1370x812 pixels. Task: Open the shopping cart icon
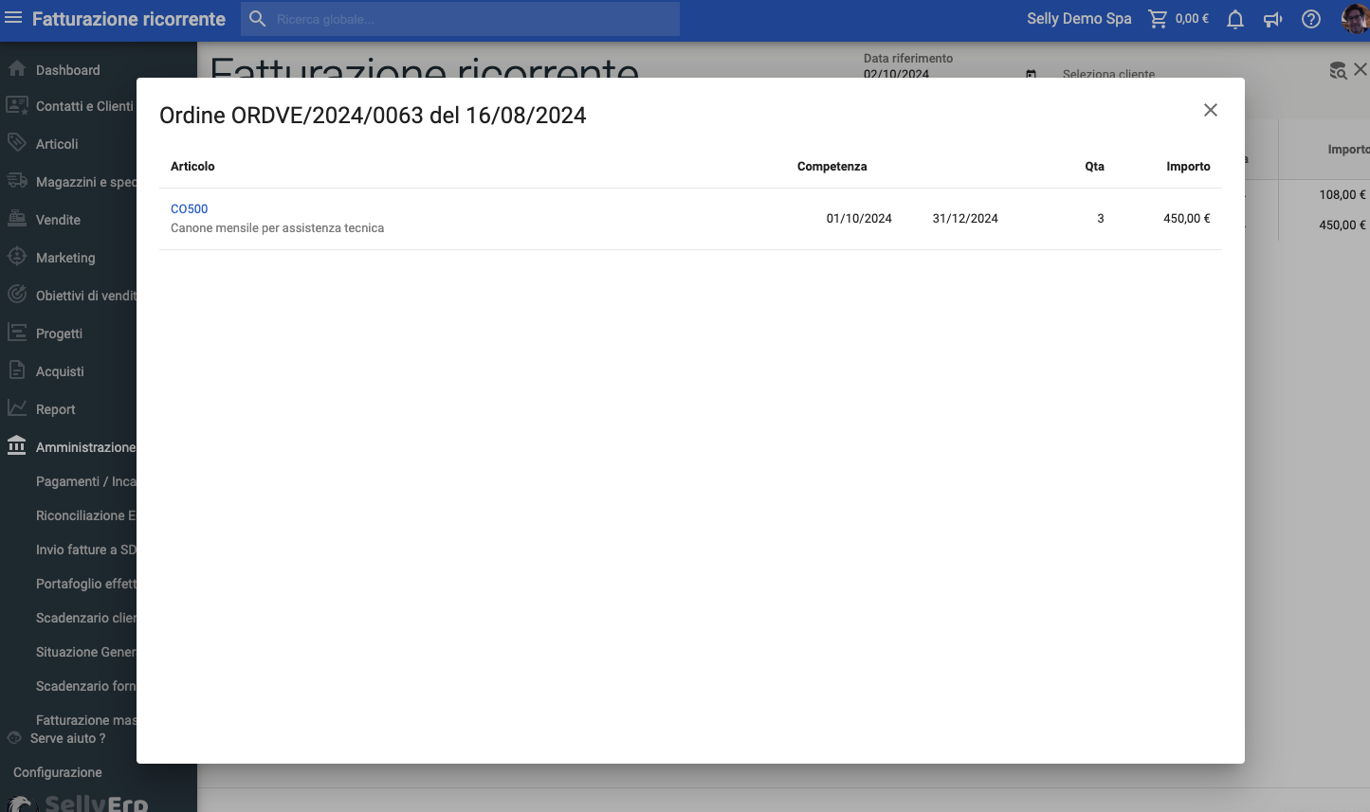tap(1158, 19)
